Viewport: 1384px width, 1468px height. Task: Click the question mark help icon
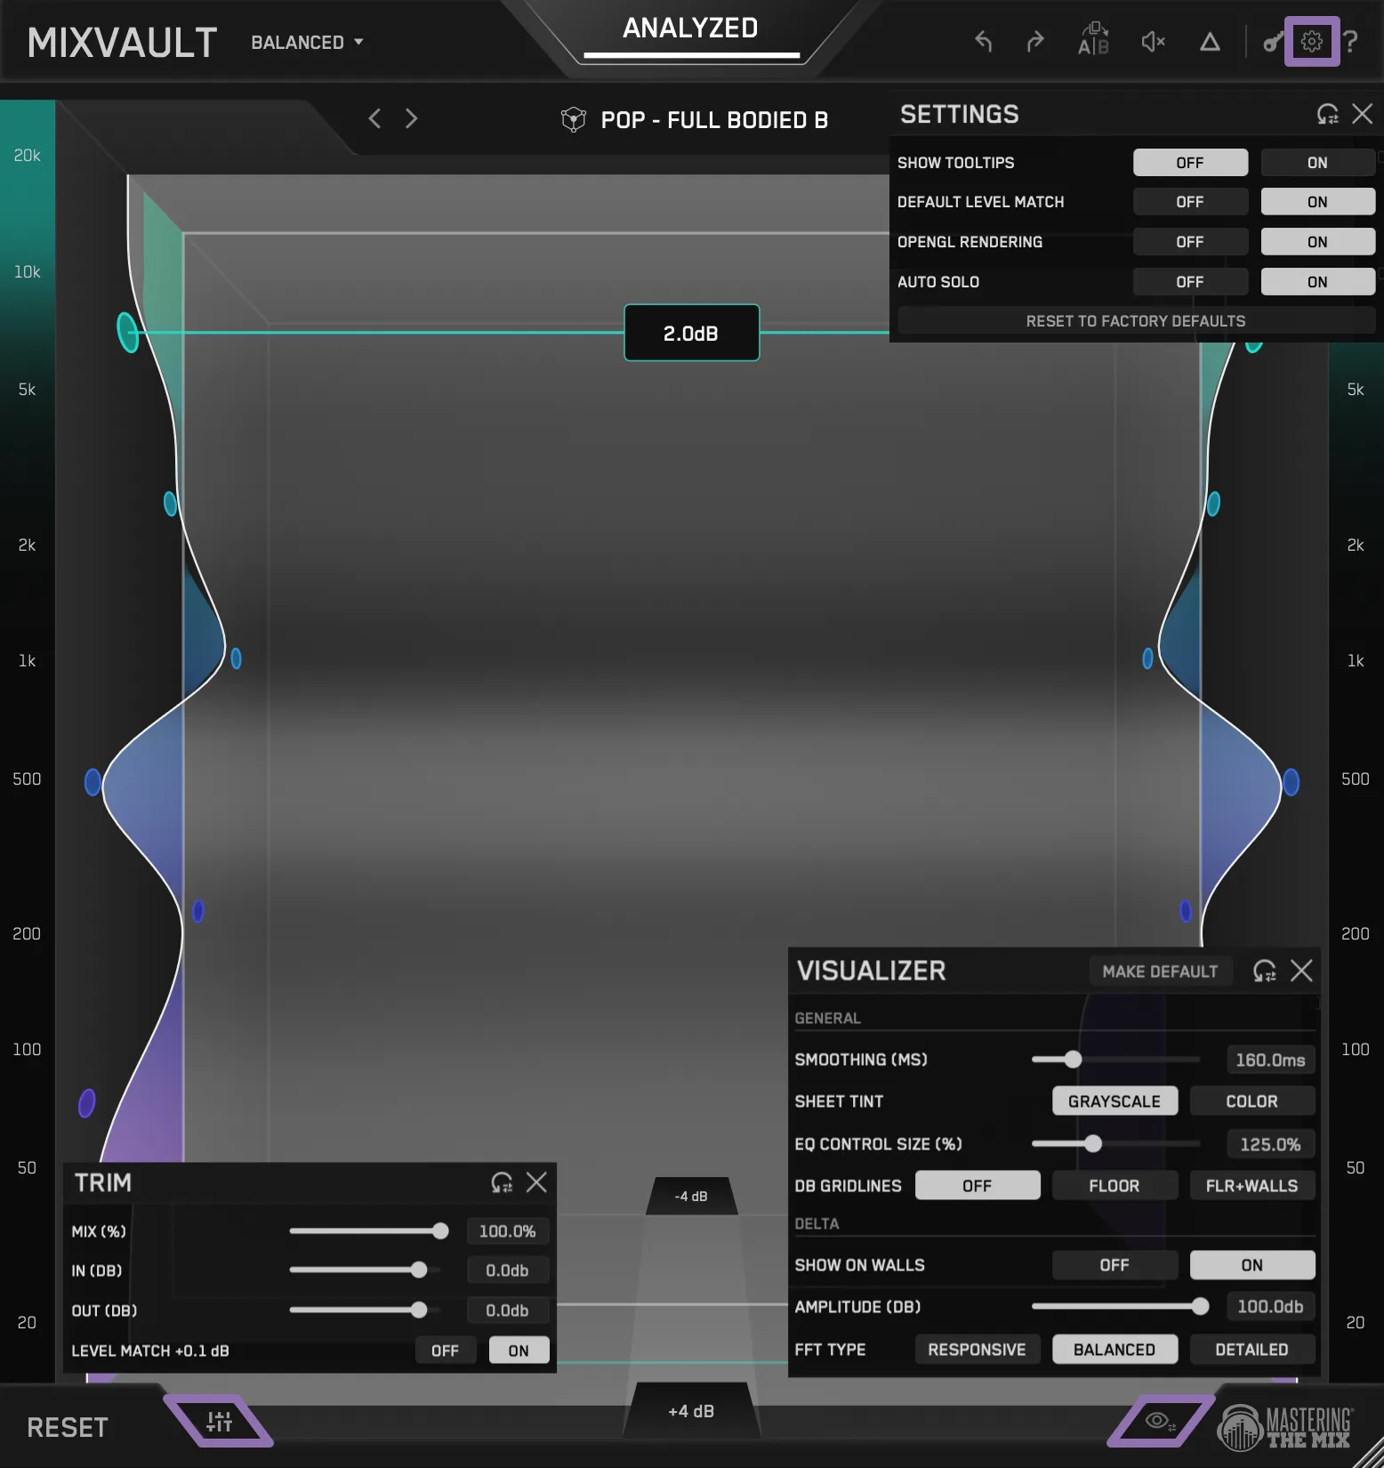click(x=1351, y=42)
